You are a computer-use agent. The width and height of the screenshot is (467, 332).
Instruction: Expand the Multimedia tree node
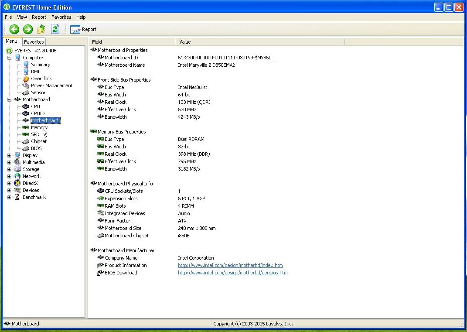pos(10,162)
